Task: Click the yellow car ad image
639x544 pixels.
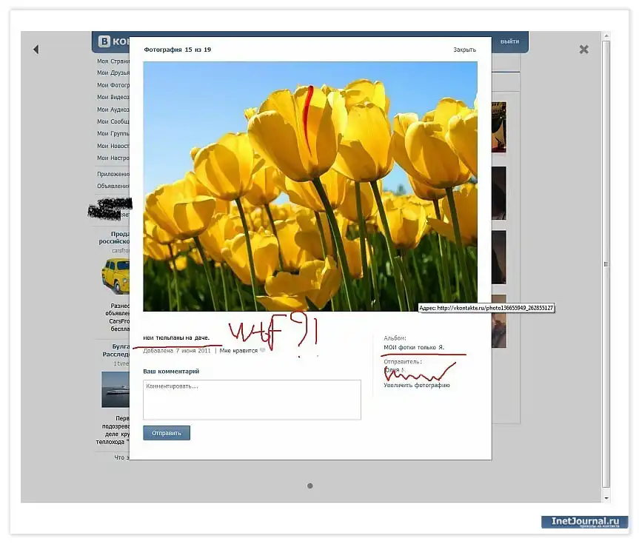Action: [x=115, y=275]
